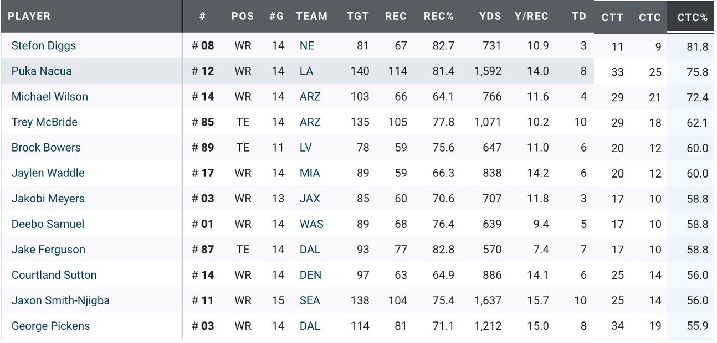Image resolution: width=717 pixels, height=343 pixels.
Task: Click the SEA team link
Action: click(x=310, y=300)
